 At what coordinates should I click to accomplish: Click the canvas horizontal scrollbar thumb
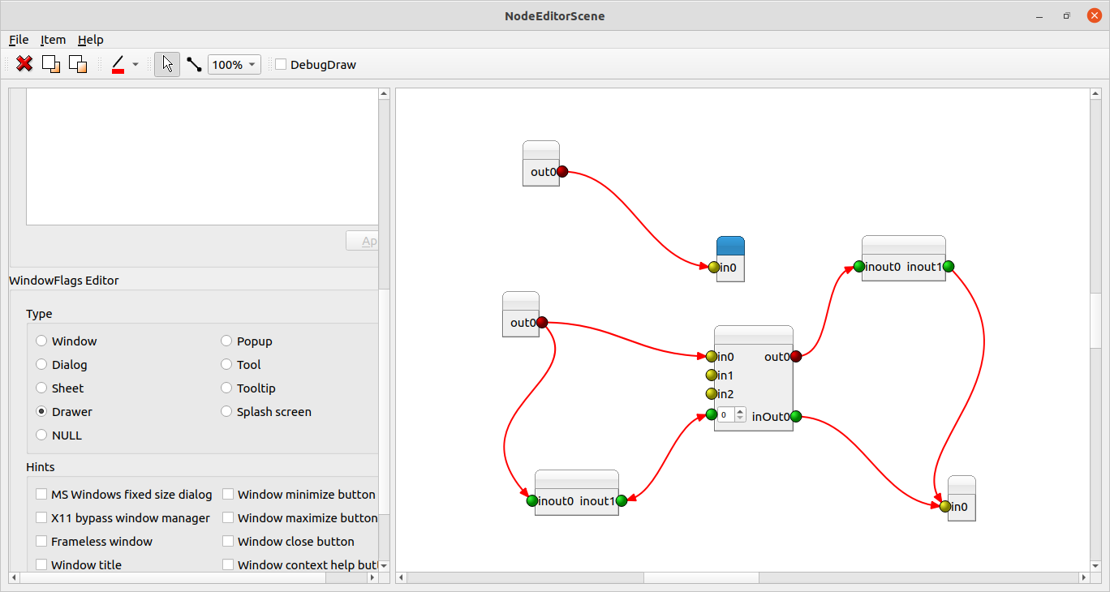coord(702,578)
